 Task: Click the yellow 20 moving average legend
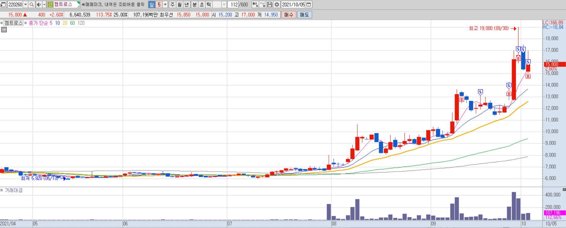coord(65,23)
